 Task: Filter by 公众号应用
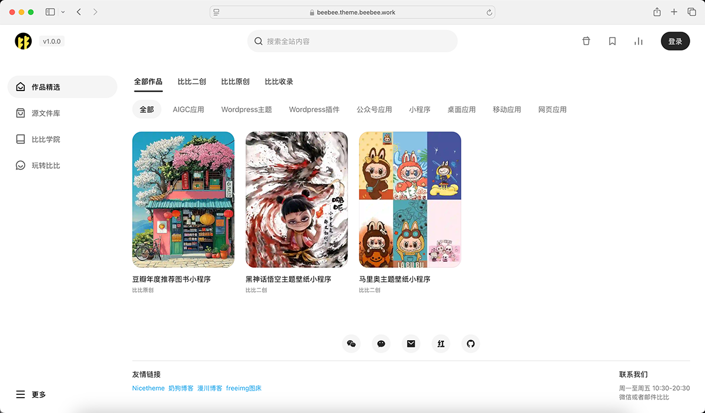(374, 109)
